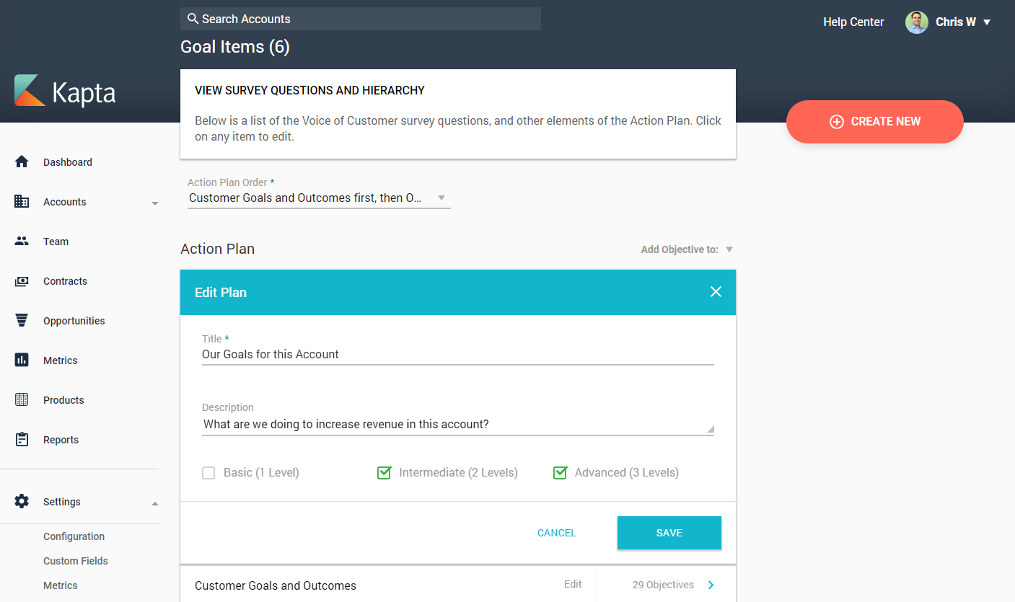Go to Dashboard in the sidebar

pos(68,162)
